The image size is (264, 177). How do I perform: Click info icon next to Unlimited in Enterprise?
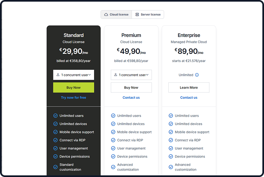point(197,75)
